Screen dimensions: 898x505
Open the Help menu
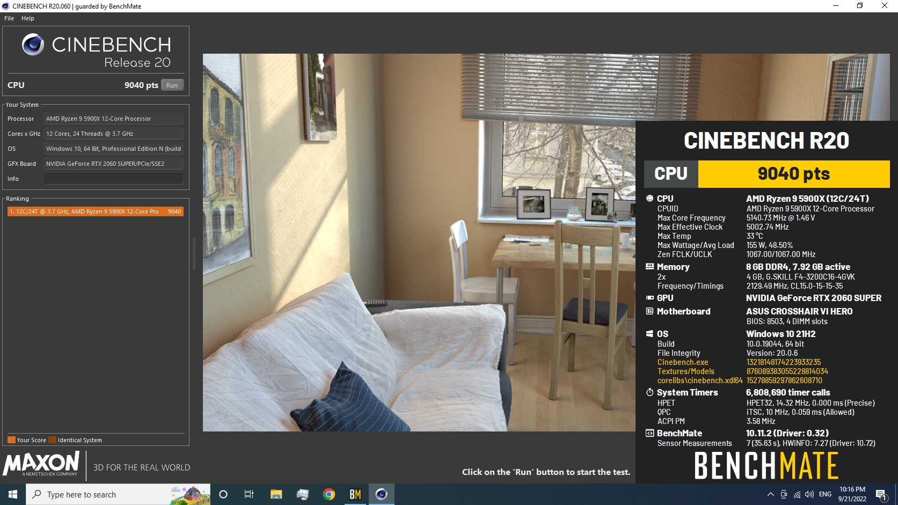28,18
